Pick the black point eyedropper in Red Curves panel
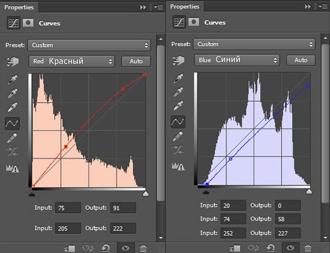Image resolution: width=330 pixels, height=253 pixels. (13, 80)
